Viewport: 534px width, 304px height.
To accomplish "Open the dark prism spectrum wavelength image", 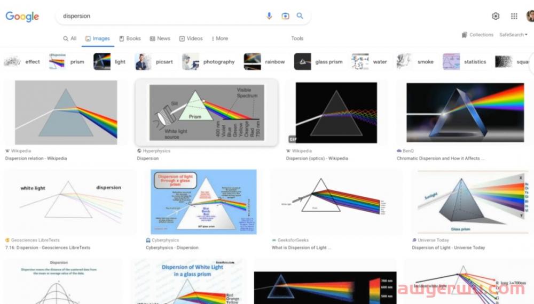I will click(325, 287).
